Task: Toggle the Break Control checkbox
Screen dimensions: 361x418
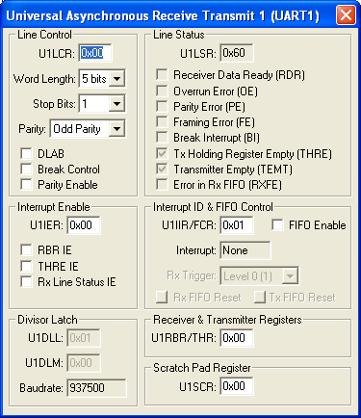Action: 26,169
